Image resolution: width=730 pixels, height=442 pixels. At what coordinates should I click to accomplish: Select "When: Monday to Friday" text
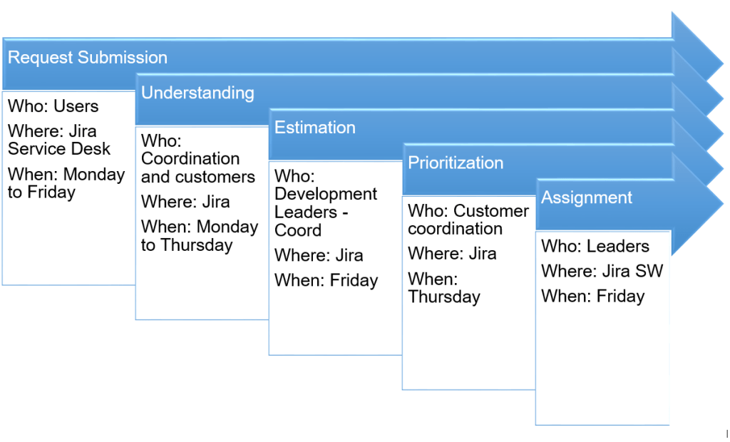pos(66,183)
